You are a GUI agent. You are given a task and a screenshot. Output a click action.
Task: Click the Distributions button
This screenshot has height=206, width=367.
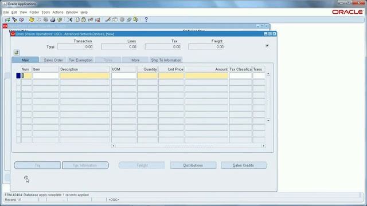[193, 165]
